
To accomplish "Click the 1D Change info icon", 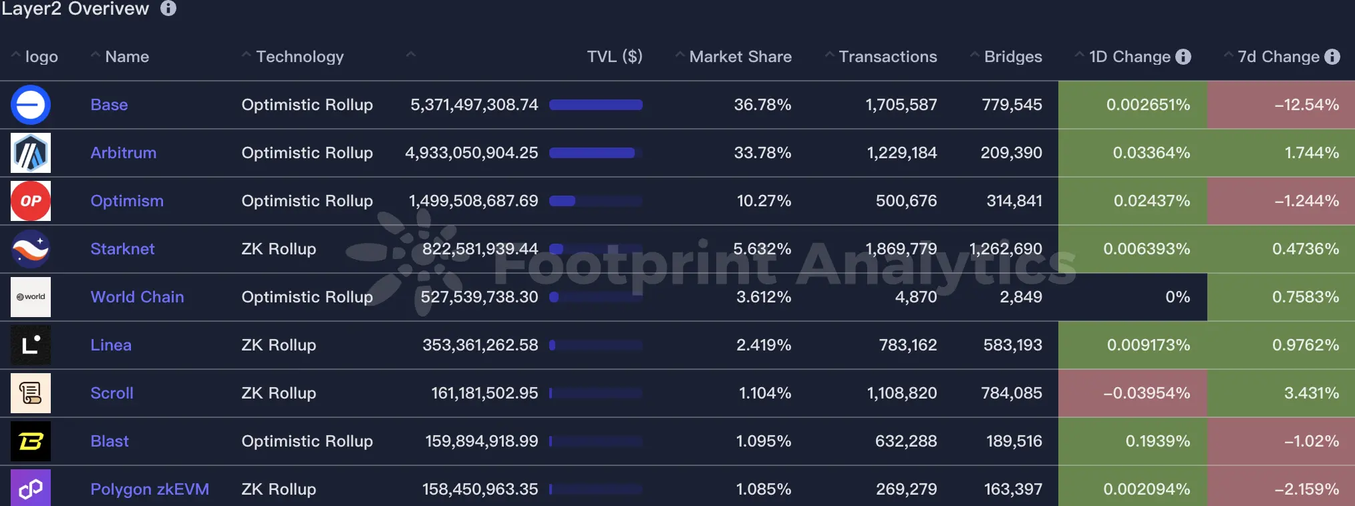I will [x=1183, y=57].
